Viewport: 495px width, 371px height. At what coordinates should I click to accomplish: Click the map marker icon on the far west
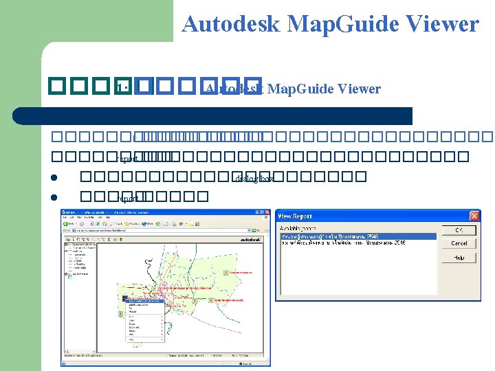[121, 314]
